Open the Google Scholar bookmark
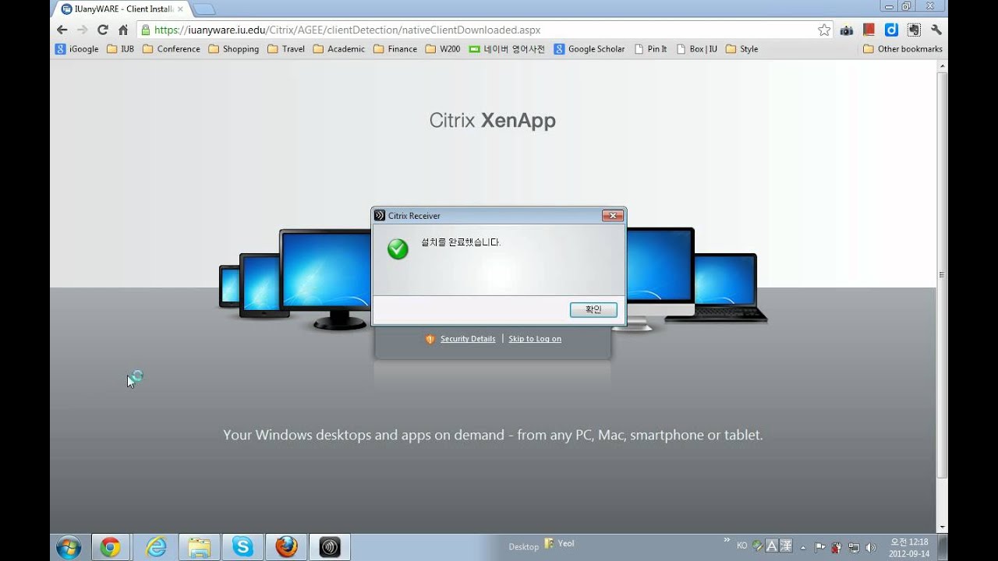This screenshot has width=998, height=561. tap(589, 49)
